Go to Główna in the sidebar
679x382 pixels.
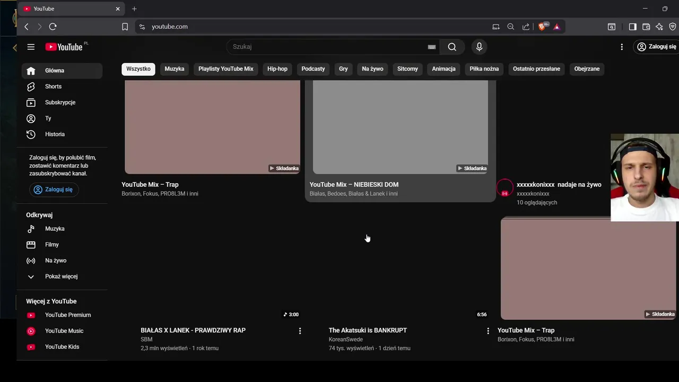(x=62, y=71)
